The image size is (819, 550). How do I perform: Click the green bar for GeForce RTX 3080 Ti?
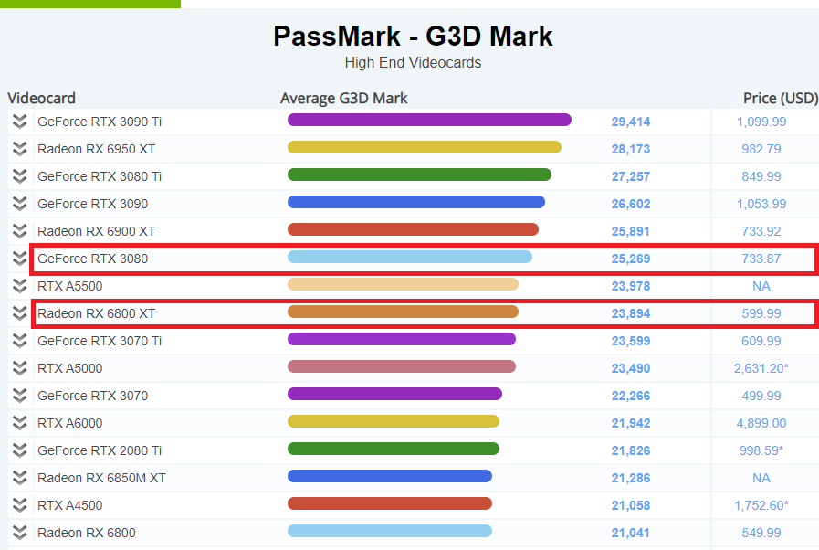pos(419,175)
